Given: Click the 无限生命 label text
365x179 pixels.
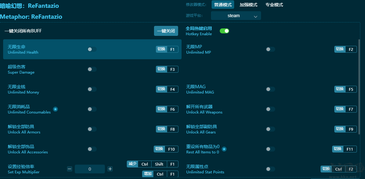Looking at the screenshot, I should point(17,47).
